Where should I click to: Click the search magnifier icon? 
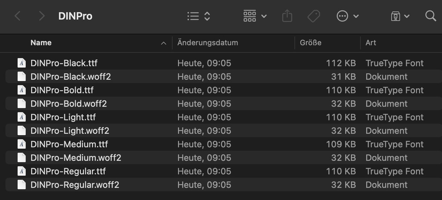(x=431, y=16)
